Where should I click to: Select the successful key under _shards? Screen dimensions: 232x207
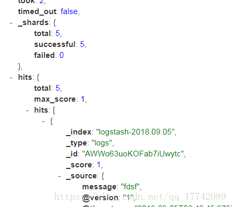click(55, 44)
